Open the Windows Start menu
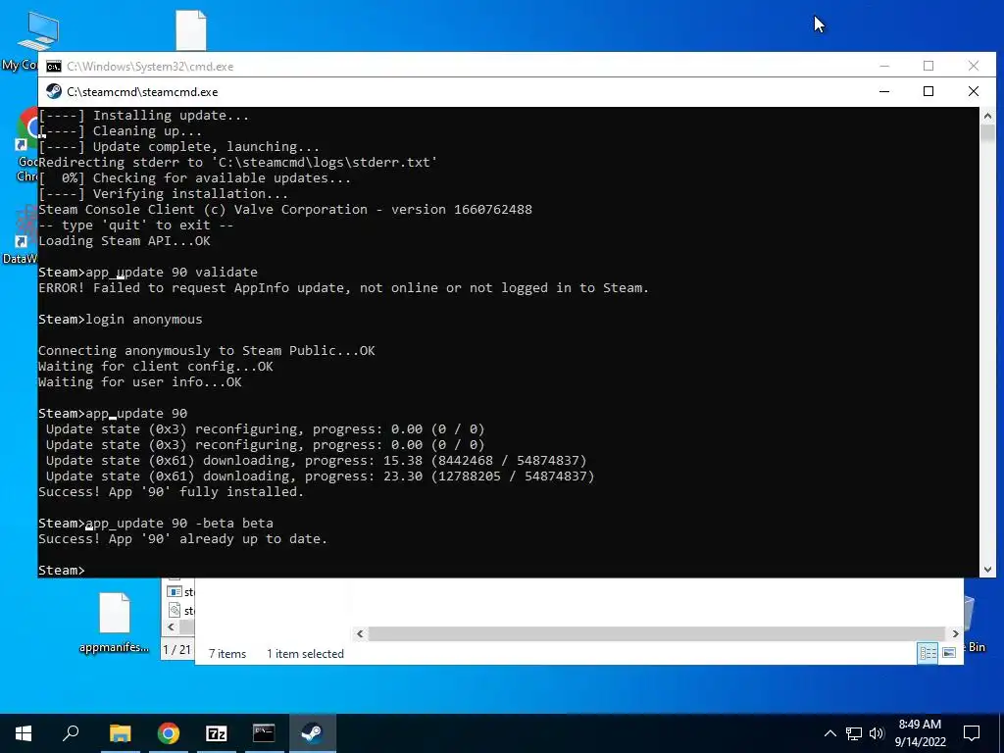1004x753 pixels. click(x=24, y=733)
